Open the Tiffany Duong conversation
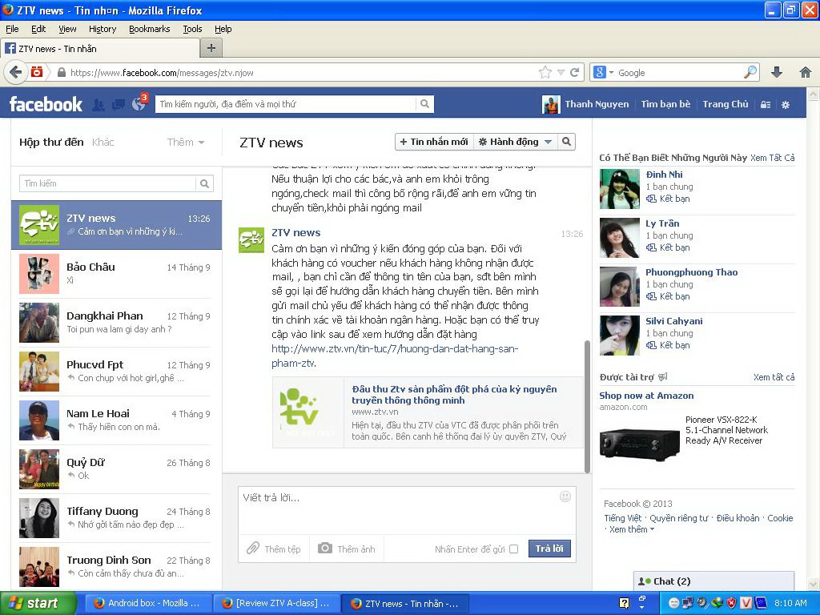Viewport: 820px width, 615px height. [116, 518]
